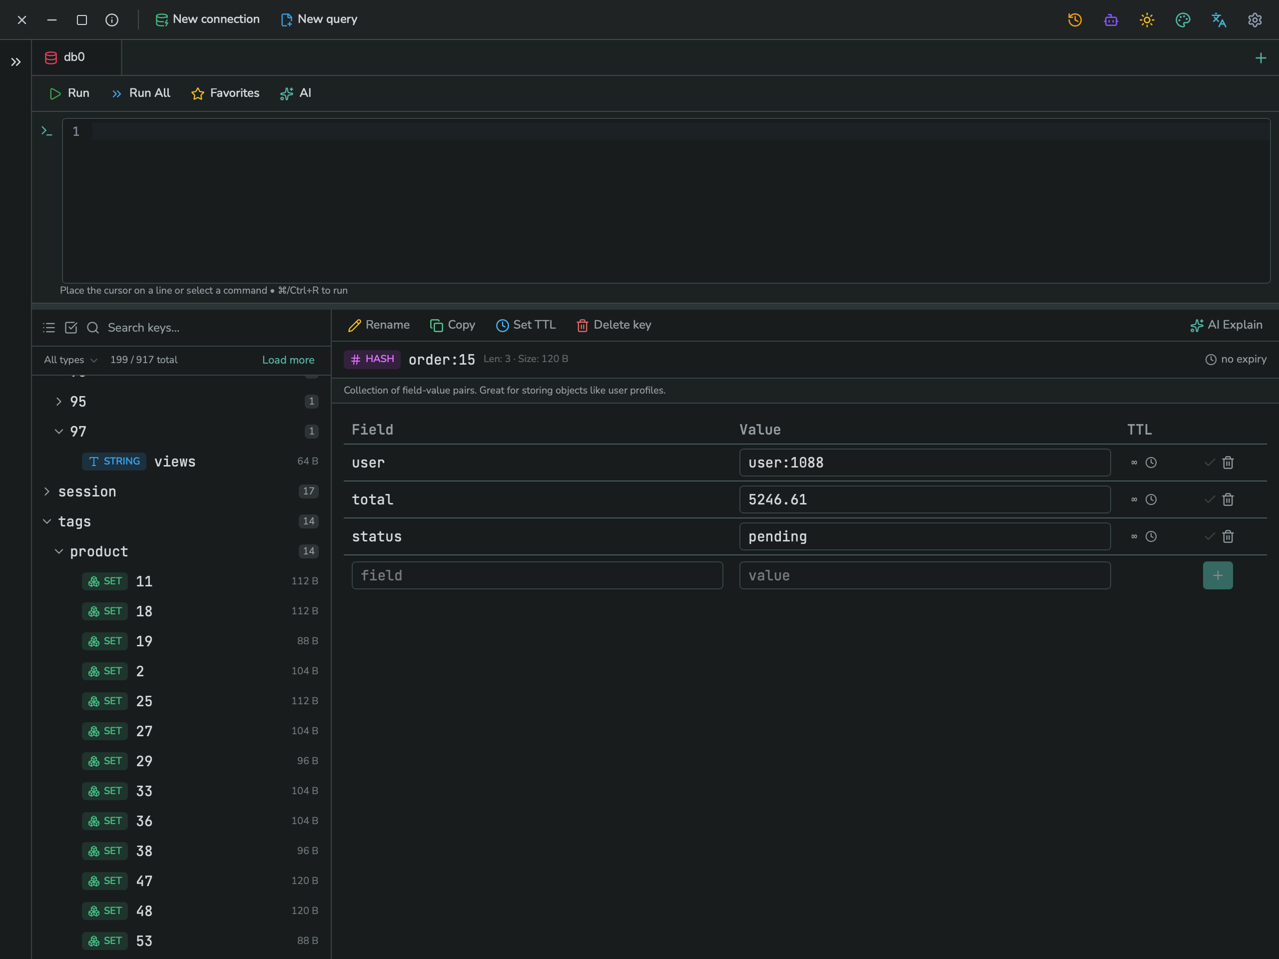Image resolution: width=1279 pixels, height=959 pixels.
Task: Click Set TTL
Action: point(526,325)
